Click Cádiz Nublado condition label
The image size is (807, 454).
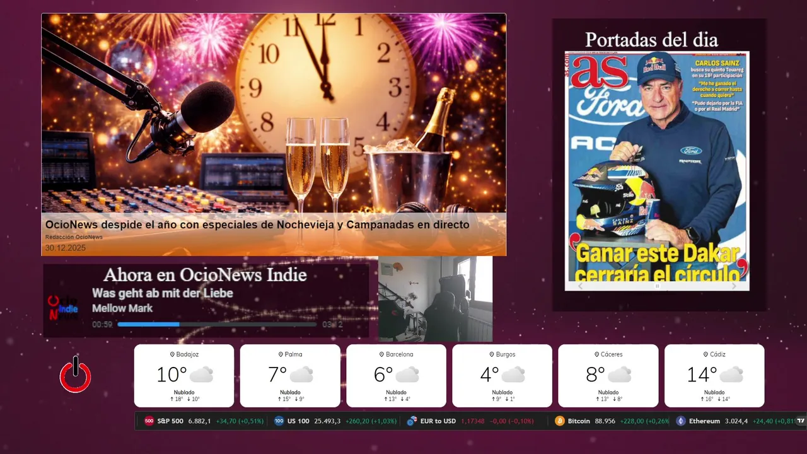[714, 392]
